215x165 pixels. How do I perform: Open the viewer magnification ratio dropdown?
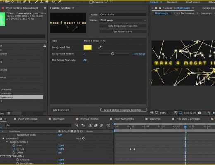tap(166, 113)
